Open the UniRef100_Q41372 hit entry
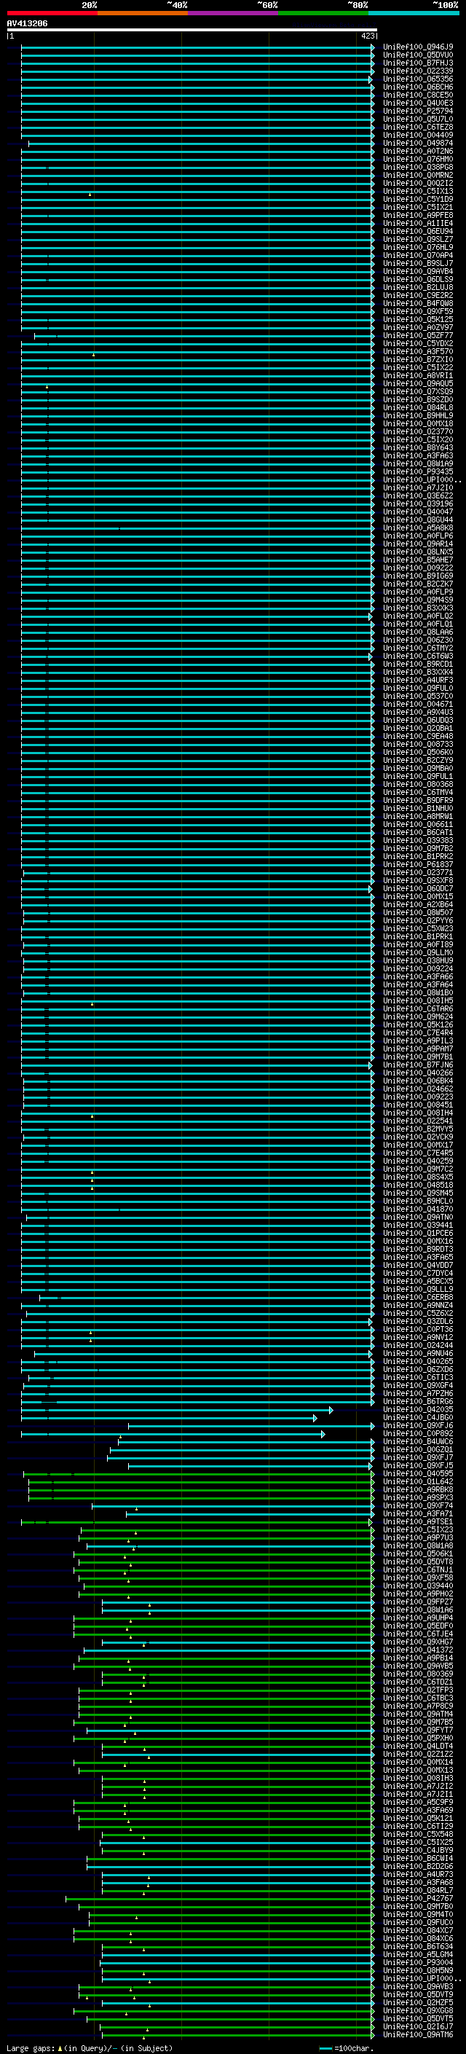The height and width of the screenshot is (2054, 466). (418, 1650)
